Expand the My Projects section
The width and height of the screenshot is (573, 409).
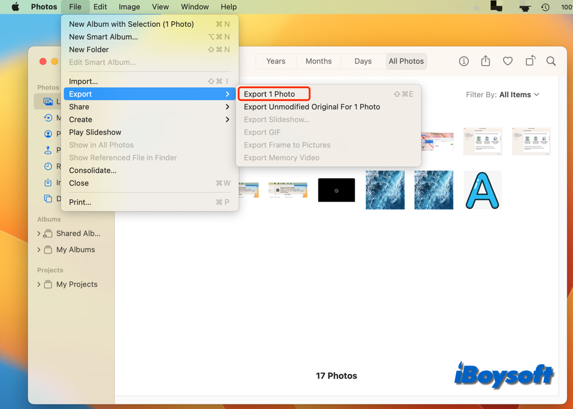coord(40,284)
